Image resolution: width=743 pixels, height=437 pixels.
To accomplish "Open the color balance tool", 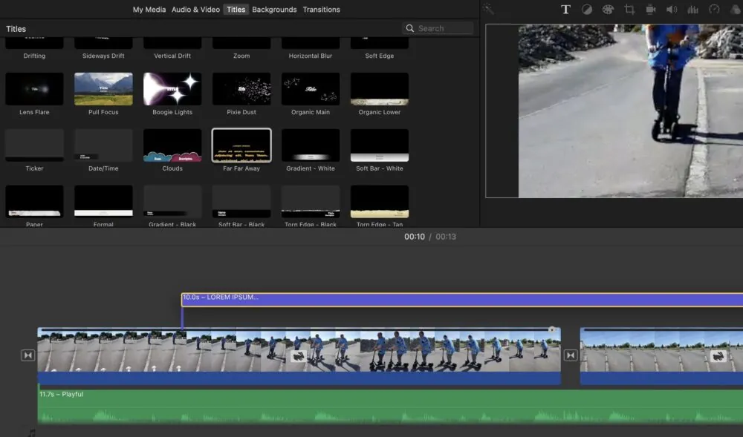I will (x=587, y=10).
